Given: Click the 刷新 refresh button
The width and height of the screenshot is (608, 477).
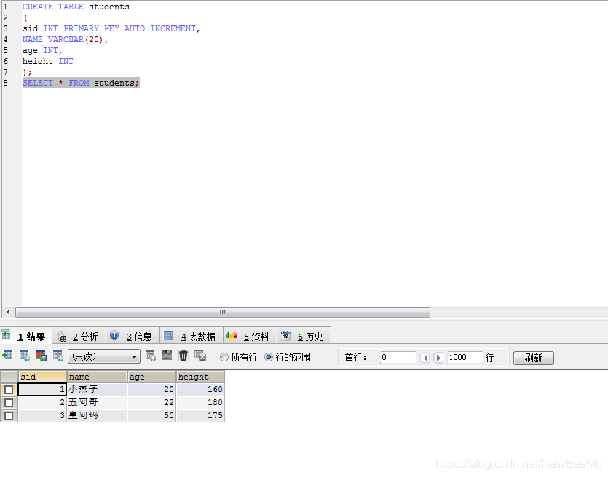Looking at the screenshot, I should pyautogui.click(x=534, y=358).
